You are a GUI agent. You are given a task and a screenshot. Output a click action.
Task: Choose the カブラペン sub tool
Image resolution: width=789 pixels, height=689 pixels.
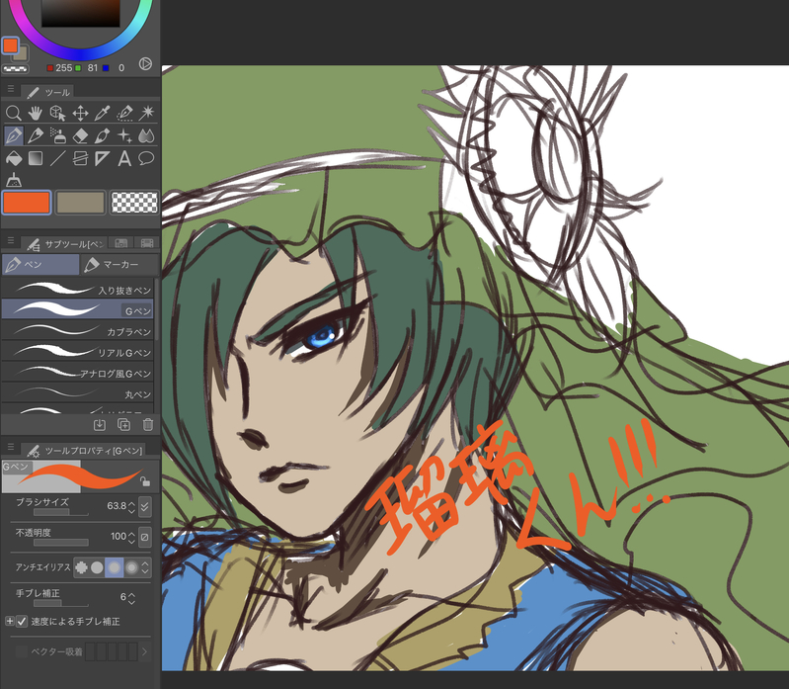point(77,331)
